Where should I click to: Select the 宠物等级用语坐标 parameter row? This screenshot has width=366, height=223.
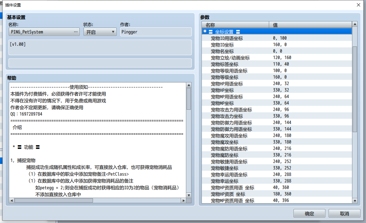[x=277, y=71]
